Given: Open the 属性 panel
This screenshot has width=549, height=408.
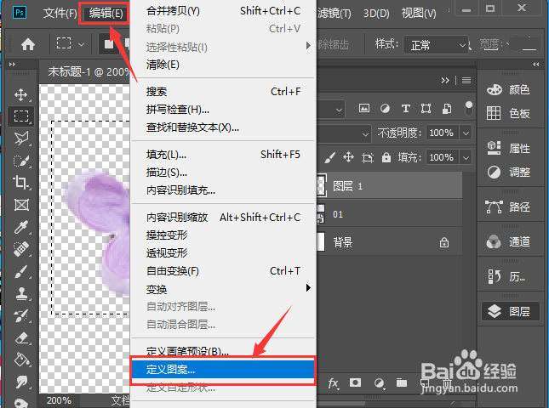Looking at the screenshot, I should pos(508,148).
